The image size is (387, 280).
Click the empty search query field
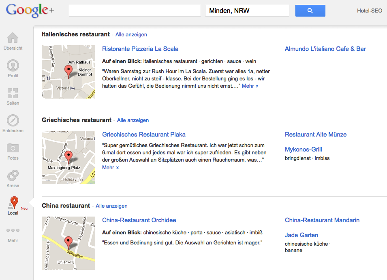point(135,11)
